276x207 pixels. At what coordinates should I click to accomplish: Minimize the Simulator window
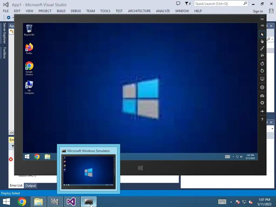(x=262, y=19)
